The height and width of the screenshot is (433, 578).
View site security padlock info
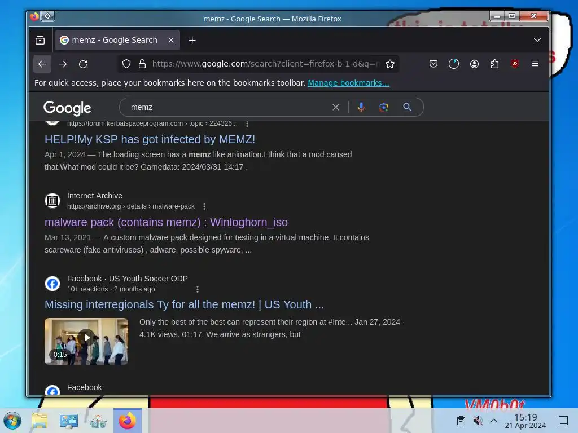(x=142, y=64)
